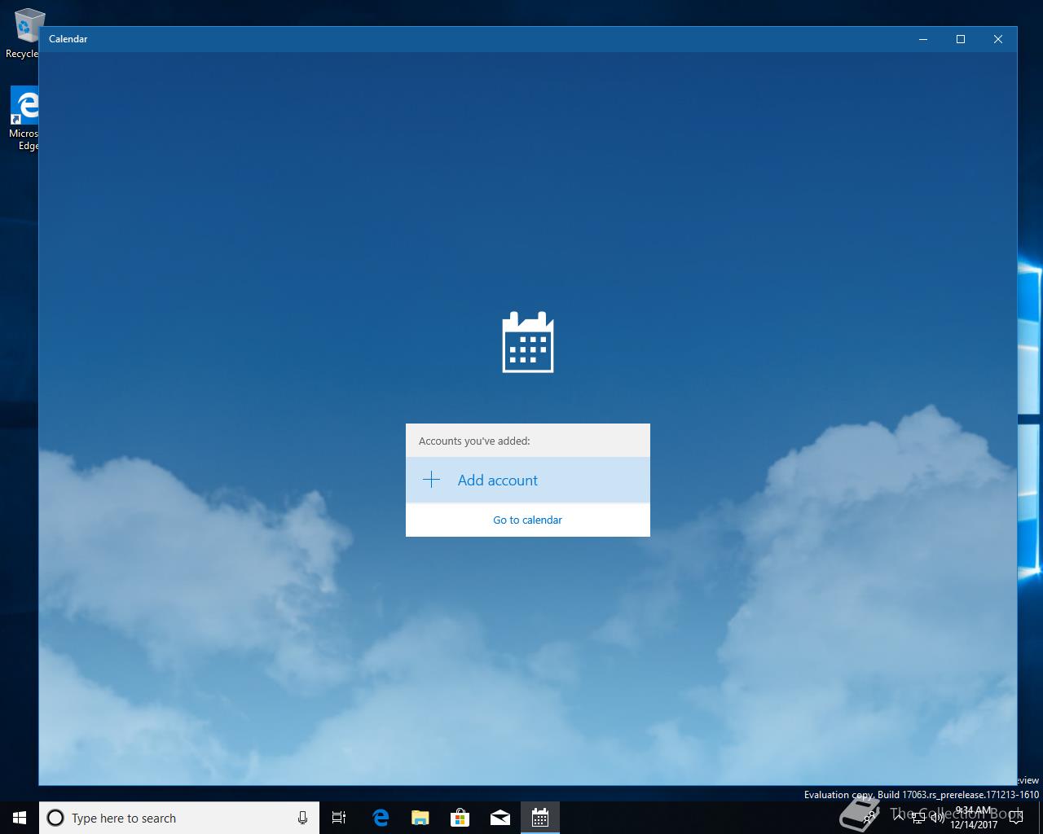Image resolution: width=1043 pixels, height=834 pixels.
Task: Click the plus icon beside Add account
Action: [x=431, y=480]
